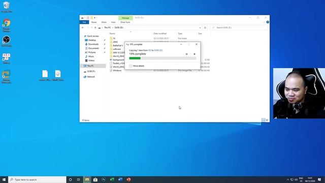The image size is (325, 183).
Task: Open the ISO source link in copy dialog
Action: click(x=150, y=50)
